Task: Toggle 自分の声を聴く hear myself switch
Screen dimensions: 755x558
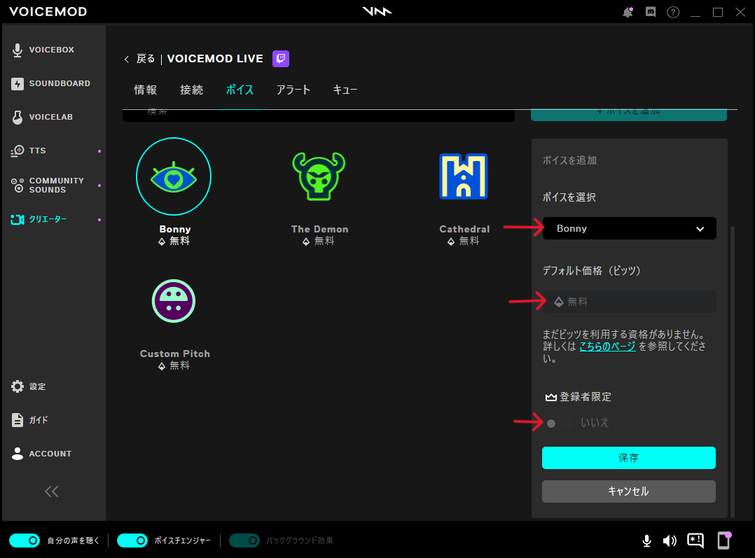Action: 25,540
